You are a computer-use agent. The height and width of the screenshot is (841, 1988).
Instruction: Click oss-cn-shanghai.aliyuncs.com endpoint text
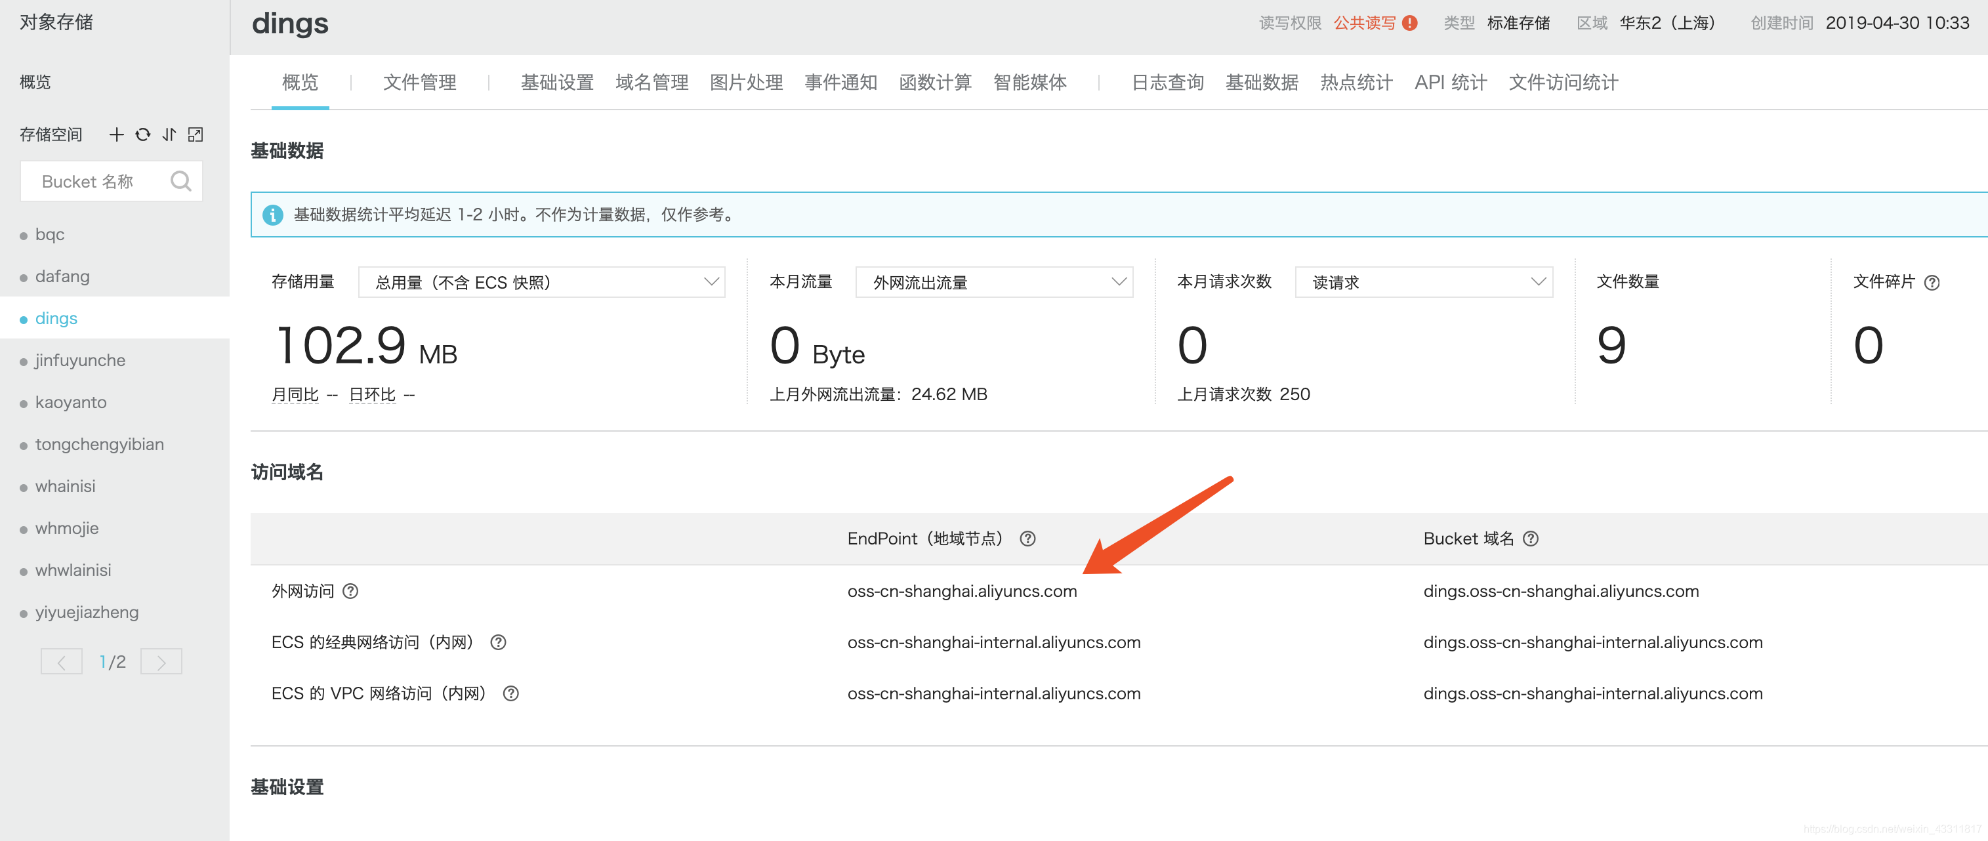(x=963, y=591)
